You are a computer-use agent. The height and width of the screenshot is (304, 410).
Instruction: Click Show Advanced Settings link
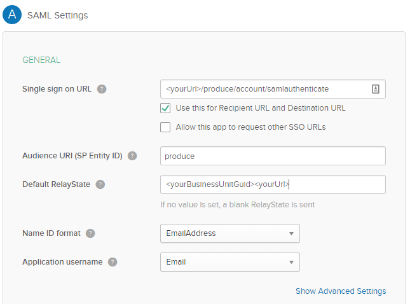point(340,291)
